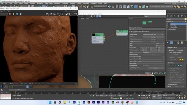Toggle the angle snap icon
Image resolution: width=187 pixels, height=105 pixels.
point(81,6)
